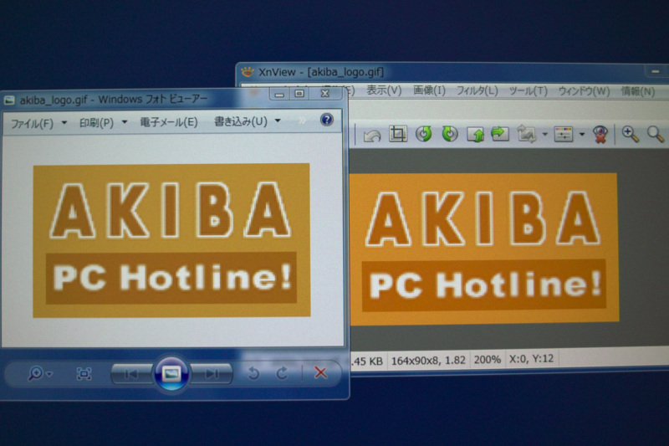Click the AKIBA logo in Photo Viewer
The width and height of the screenshot is (669, 446).
point(171,241)
